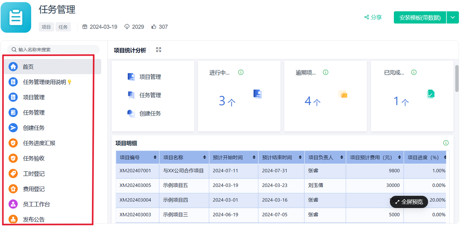Screen dimensions: 462x230
Task: Click the 分享 share link
Action: point(373,17)
